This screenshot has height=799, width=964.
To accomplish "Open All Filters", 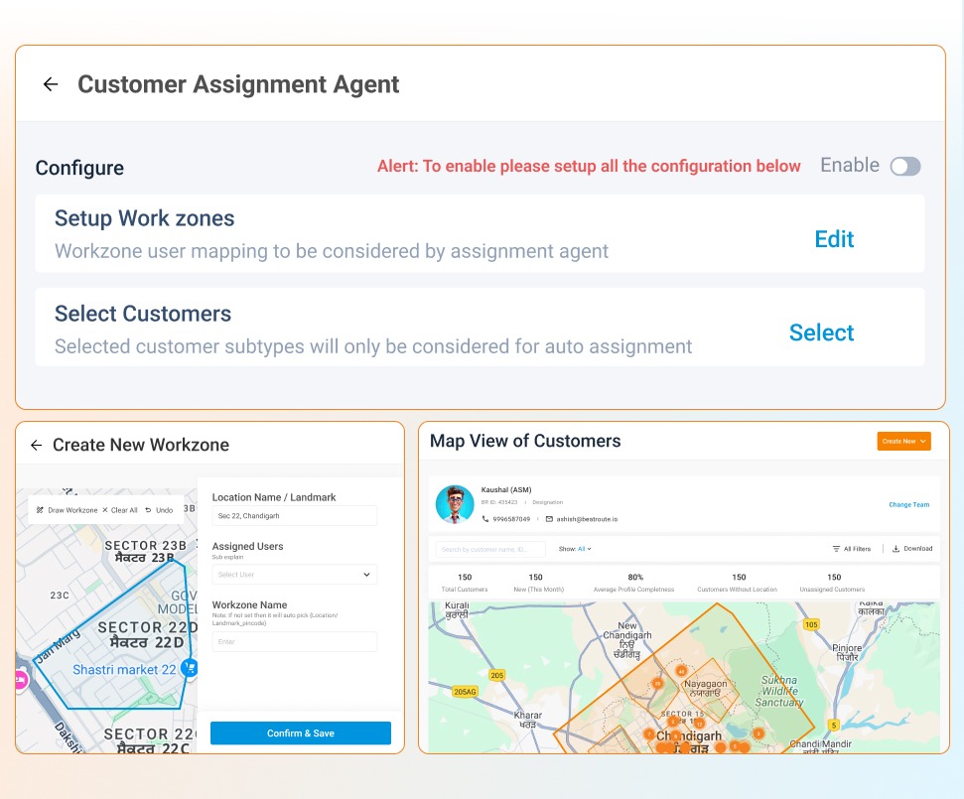I will click(x=852, y=549).
